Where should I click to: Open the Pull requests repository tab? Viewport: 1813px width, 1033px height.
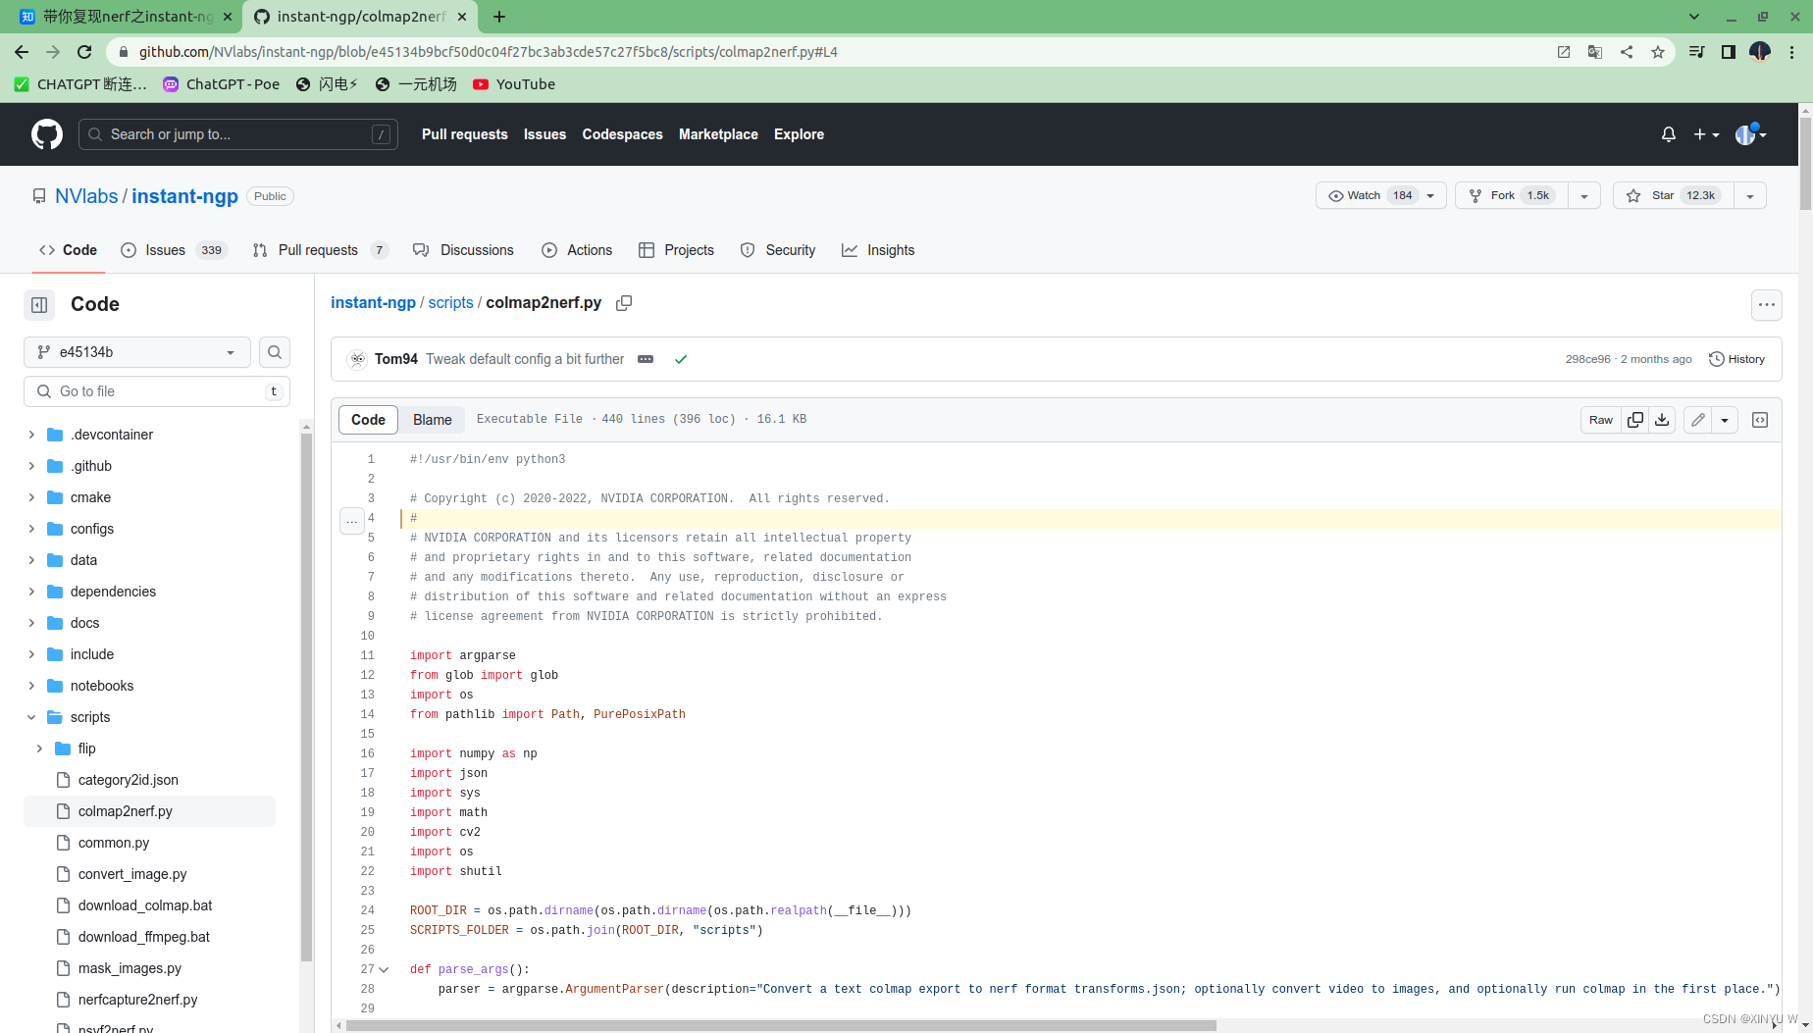pyautogui.click(x=320, y=250)
